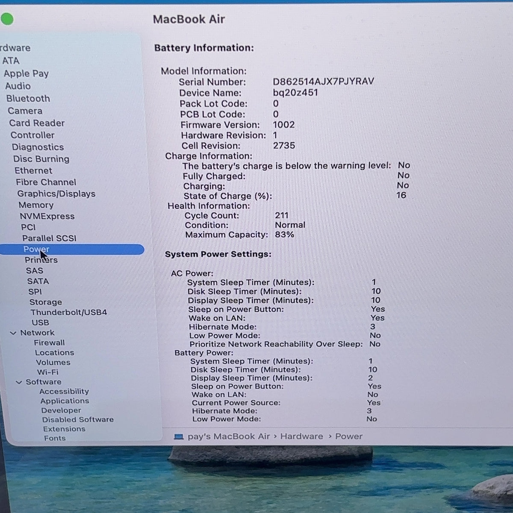513x513 pixels.
Task: Select Bluetooth in the hardware list
Action: click(28, 98)
